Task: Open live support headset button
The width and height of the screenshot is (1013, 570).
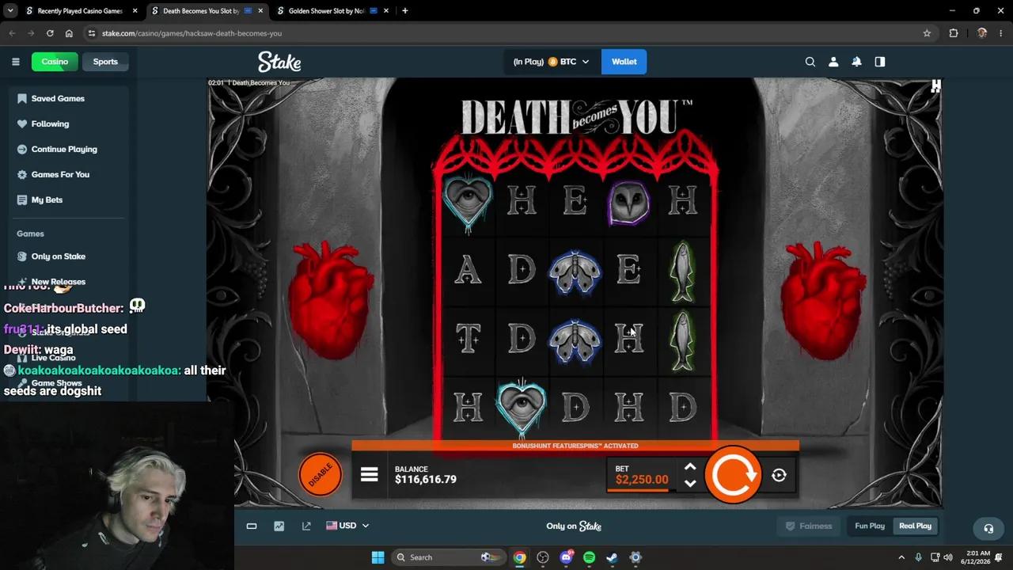Action: 988,528
